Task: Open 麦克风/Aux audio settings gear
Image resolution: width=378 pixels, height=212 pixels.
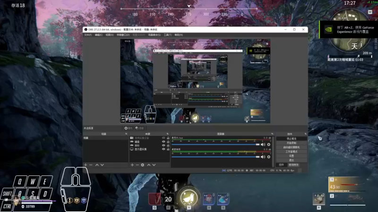Action: [269, 145]
